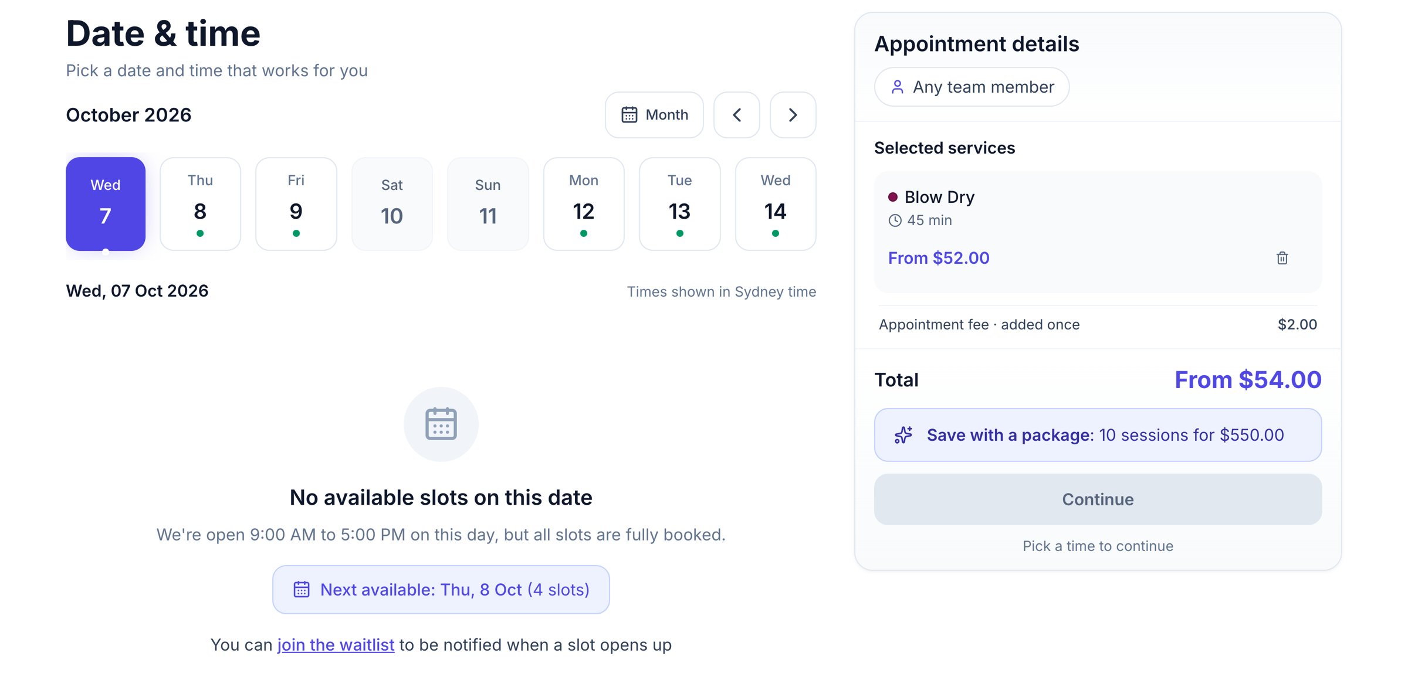Image resolution: width=1408 pixels, height=687 pixels.
Task: Click the Blow Dry service name
Action: click(939, 197)
